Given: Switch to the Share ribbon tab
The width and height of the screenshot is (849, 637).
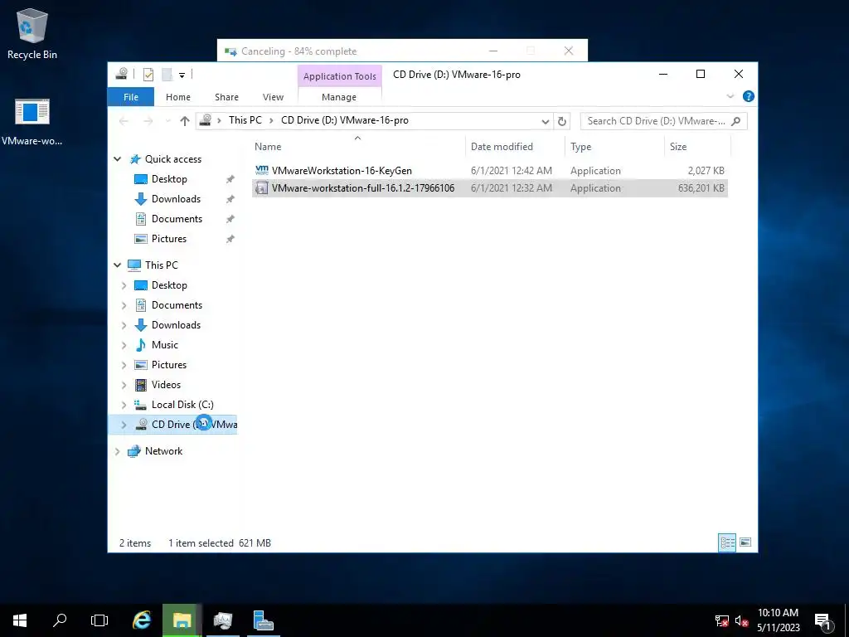Looking at the screenshot, I should [x=226, y=97].
